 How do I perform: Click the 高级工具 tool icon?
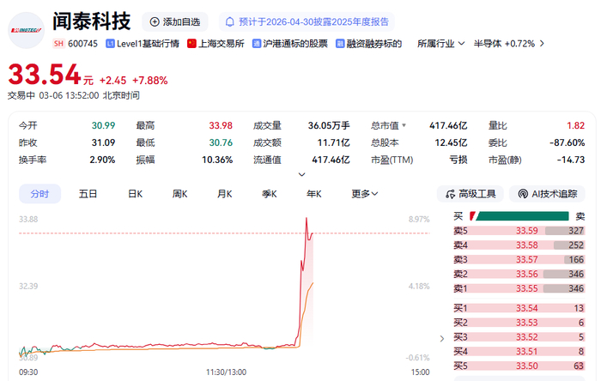click(x=450, y=194)
